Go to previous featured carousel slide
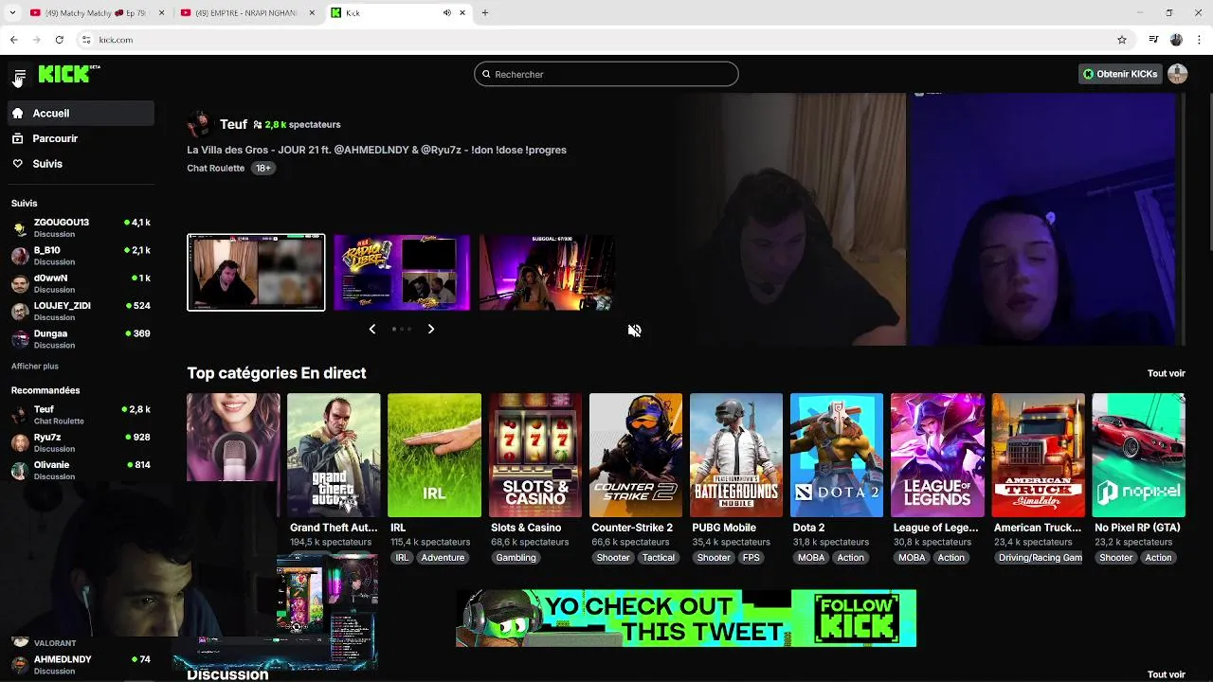The width and height of the screenshot is (1213, 682). 371,329
